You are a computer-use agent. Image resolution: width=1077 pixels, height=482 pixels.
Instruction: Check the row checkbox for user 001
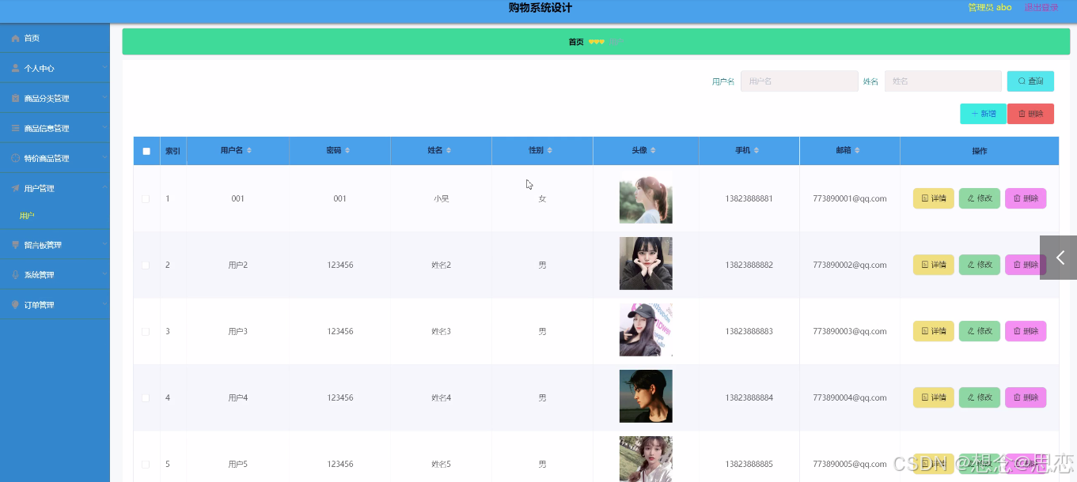[x=146, y=199]
